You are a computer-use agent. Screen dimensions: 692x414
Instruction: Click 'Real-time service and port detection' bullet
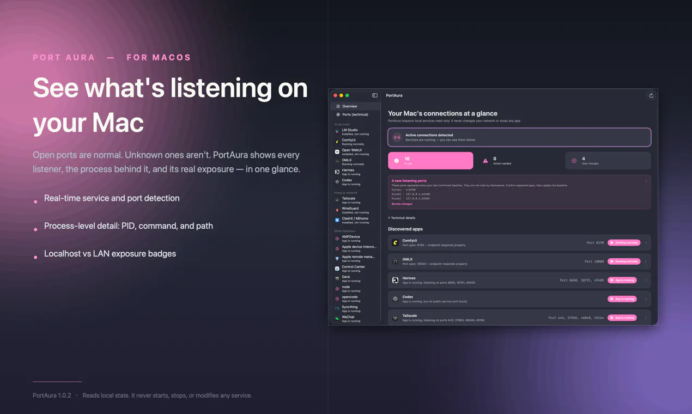pos(112,198)
